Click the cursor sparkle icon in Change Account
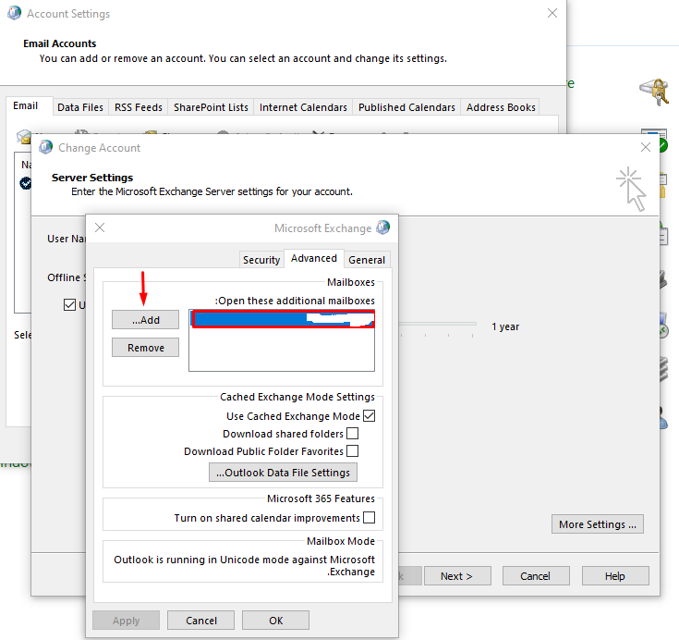 click(x=632, y=189)
